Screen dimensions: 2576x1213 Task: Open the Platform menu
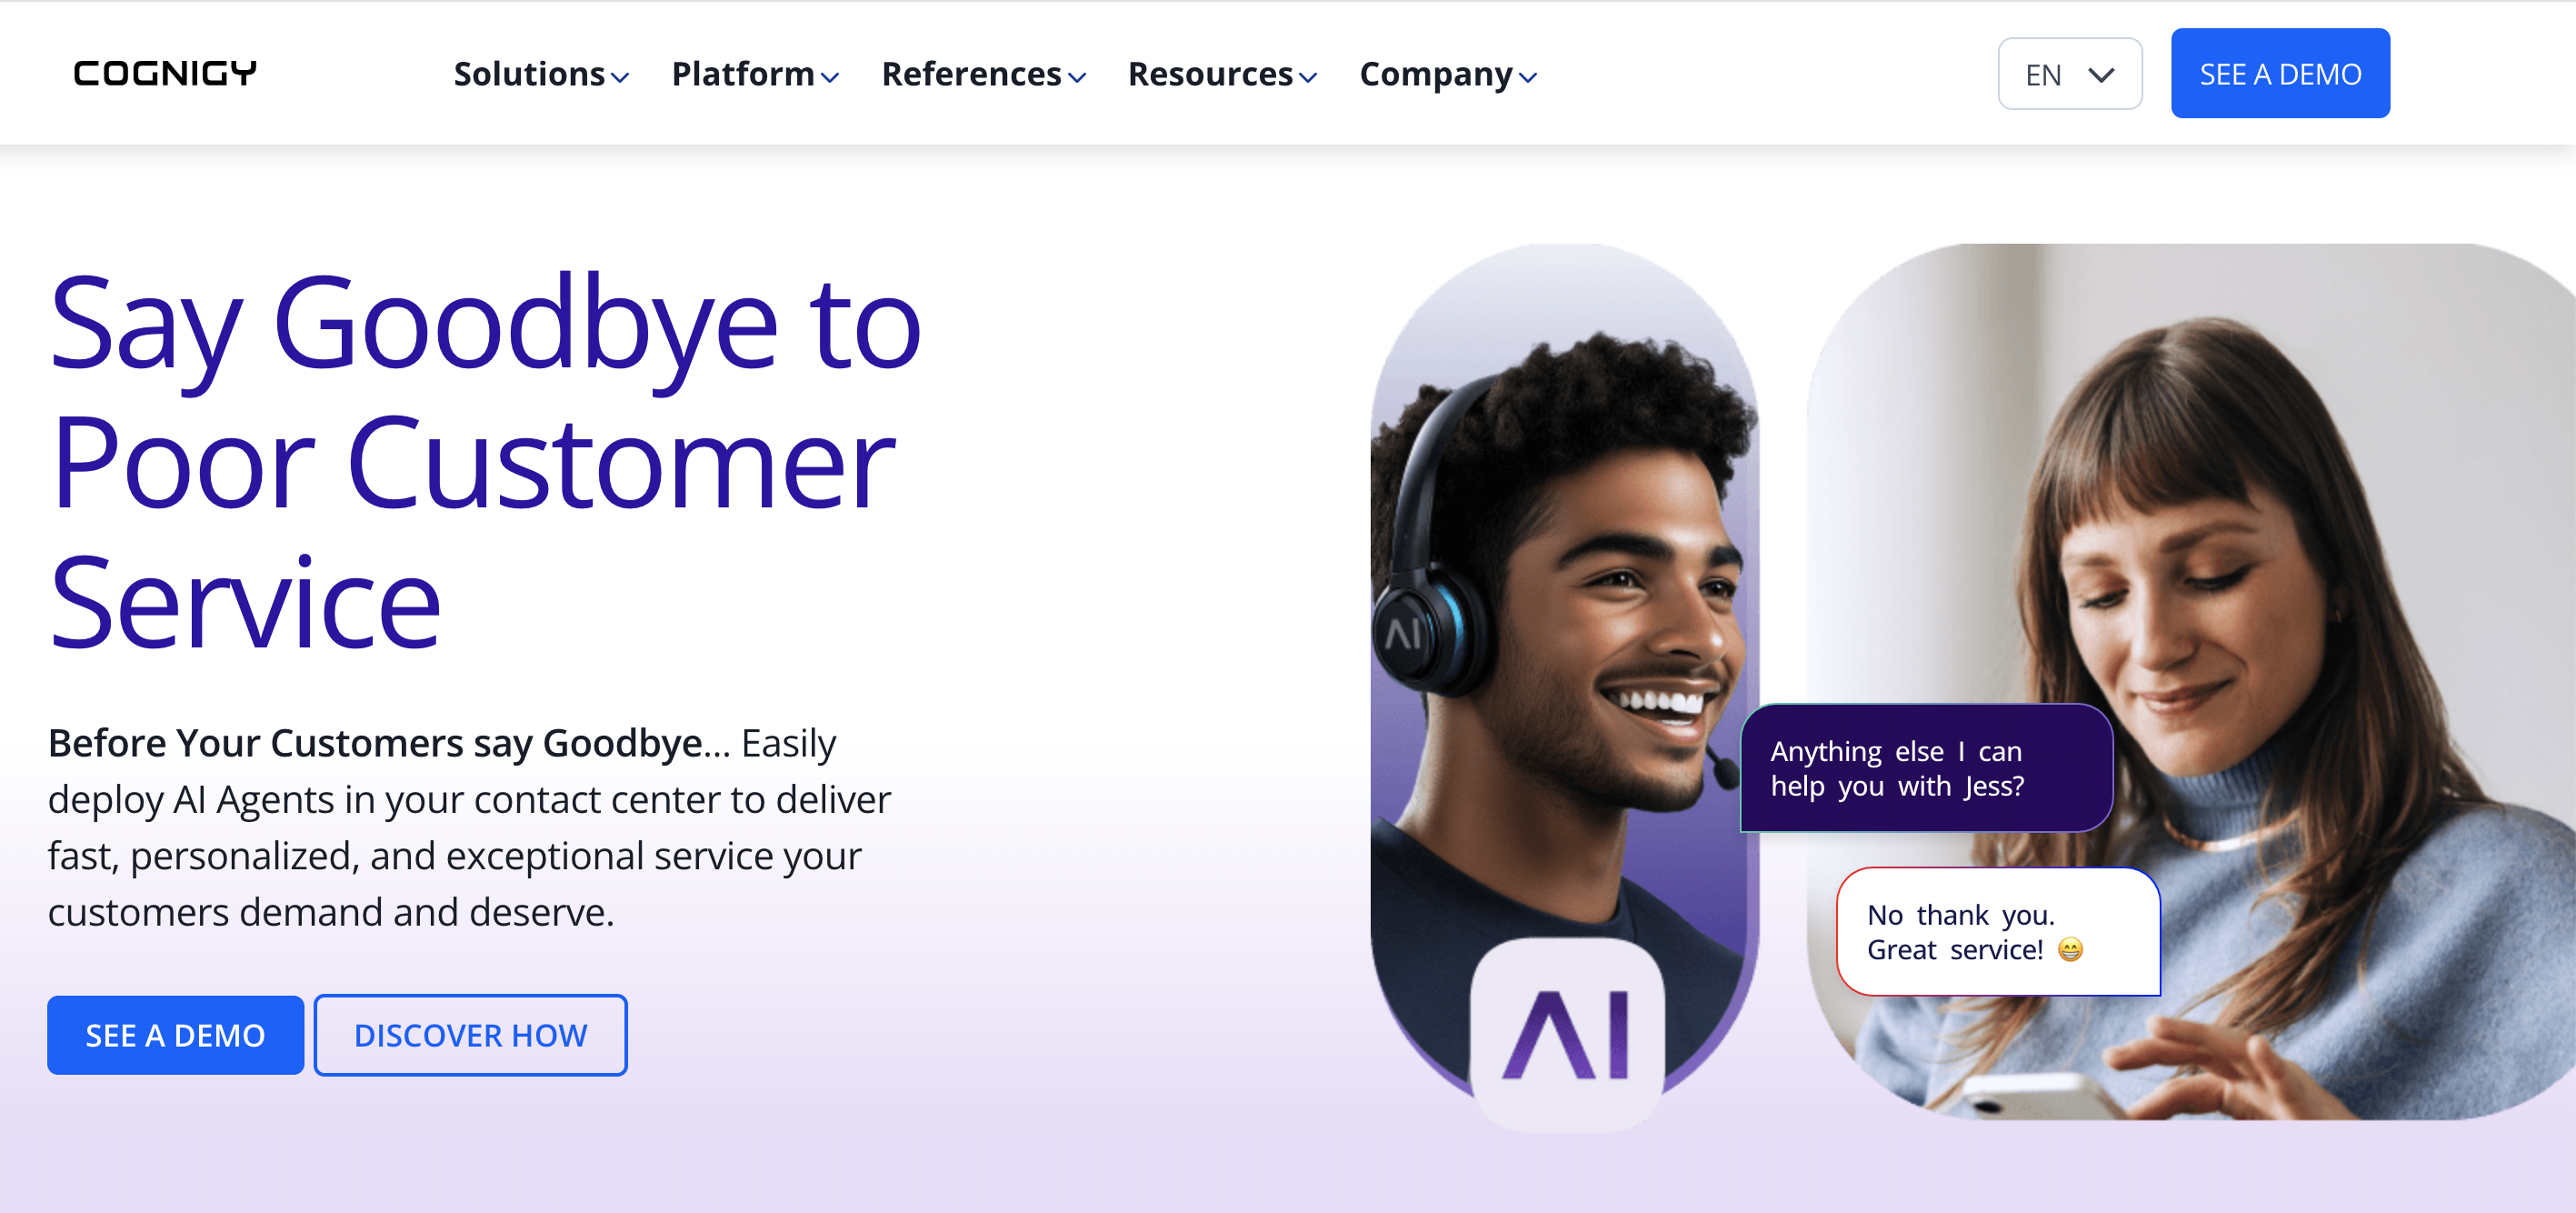coord(755,74)
